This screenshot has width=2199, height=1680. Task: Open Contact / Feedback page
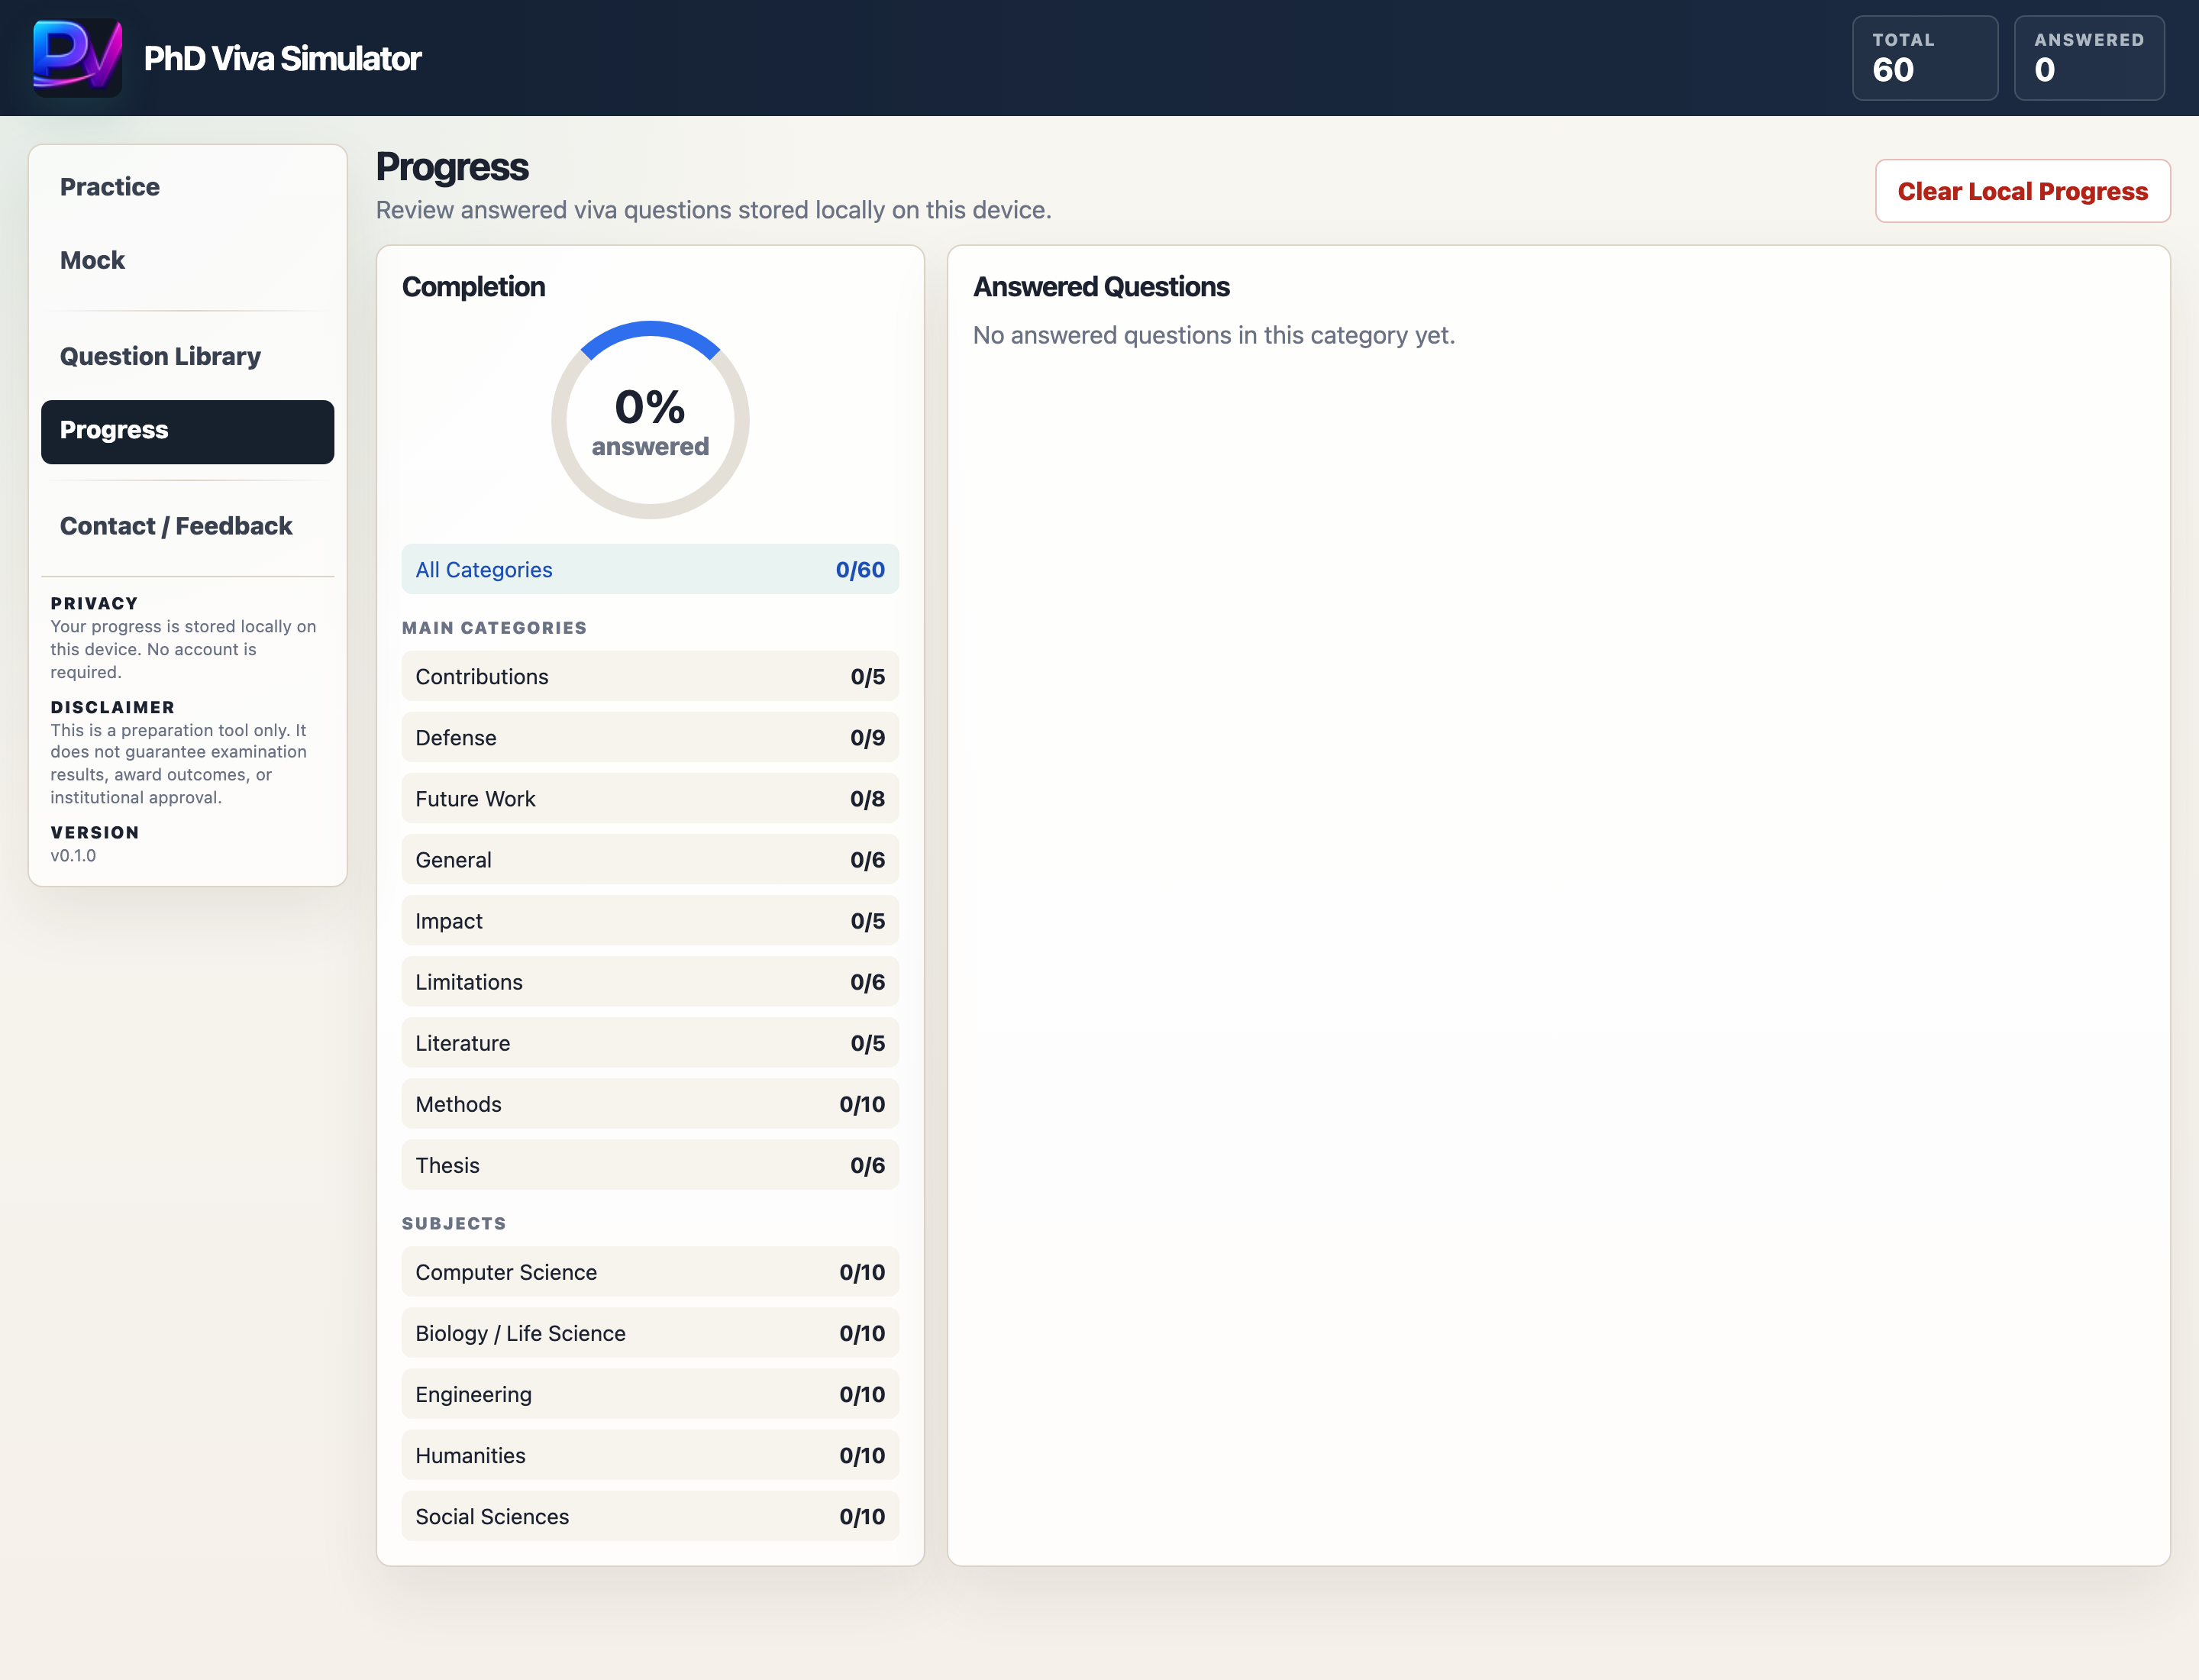(187, 526)
